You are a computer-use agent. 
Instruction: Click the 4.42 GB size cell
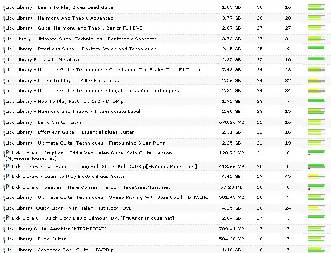click(x=232, y=176)
